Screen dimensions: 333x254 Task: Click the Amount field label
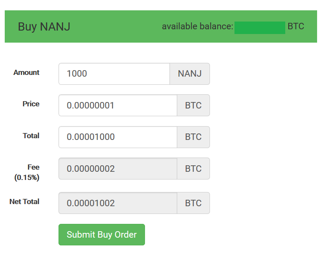pyautogui.click(x=26, y=72)
